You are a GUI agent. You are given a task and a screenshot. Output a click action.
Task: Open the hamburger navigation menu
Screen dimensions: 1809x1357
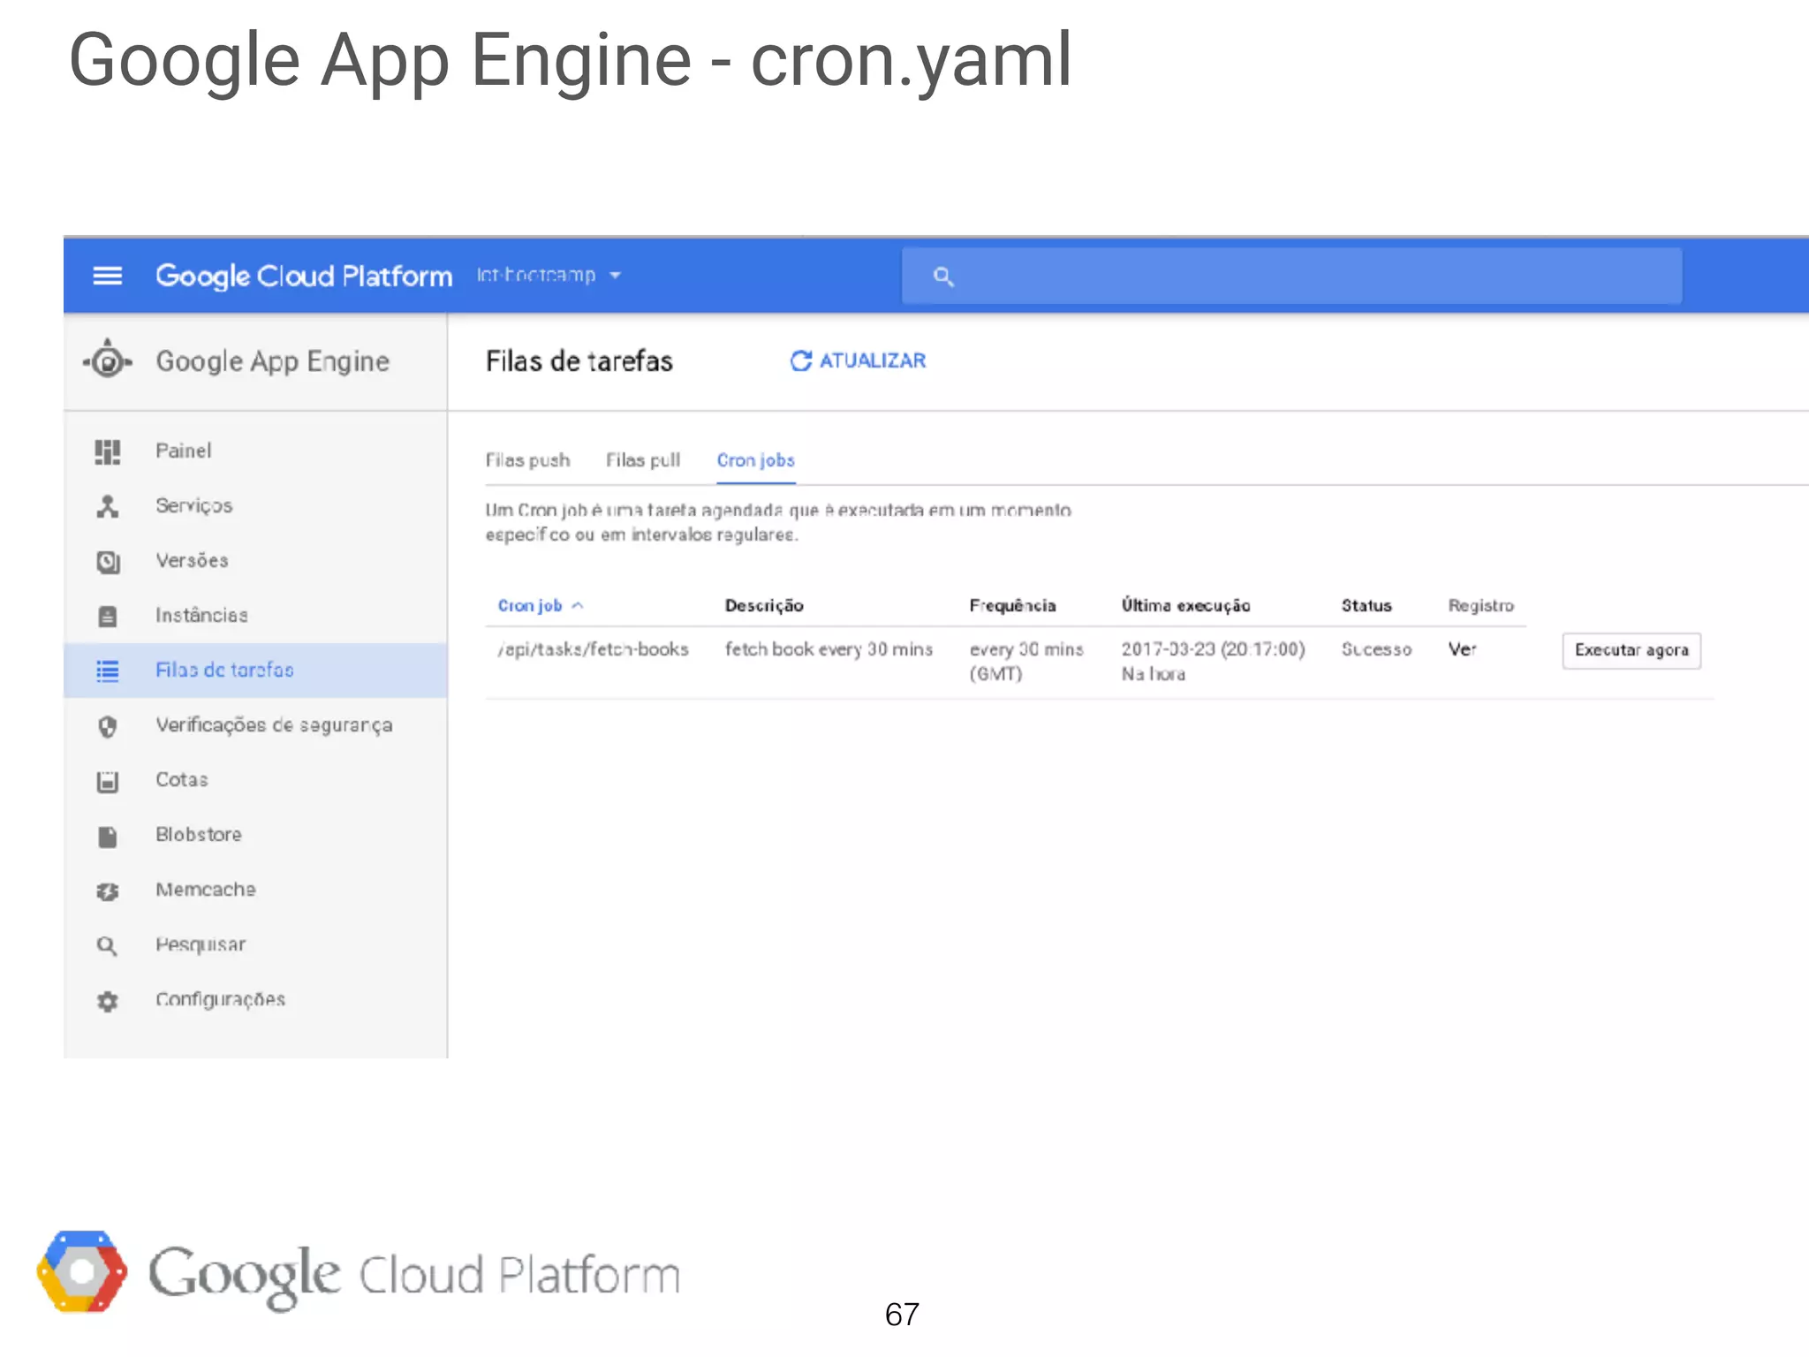click(x=108, y=276)
